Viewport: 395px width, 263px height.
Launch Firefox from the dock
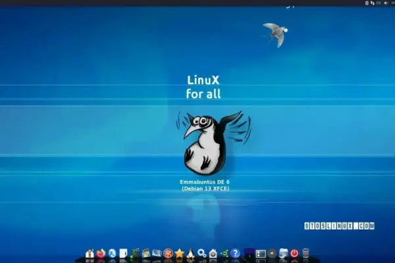(101, 253)
